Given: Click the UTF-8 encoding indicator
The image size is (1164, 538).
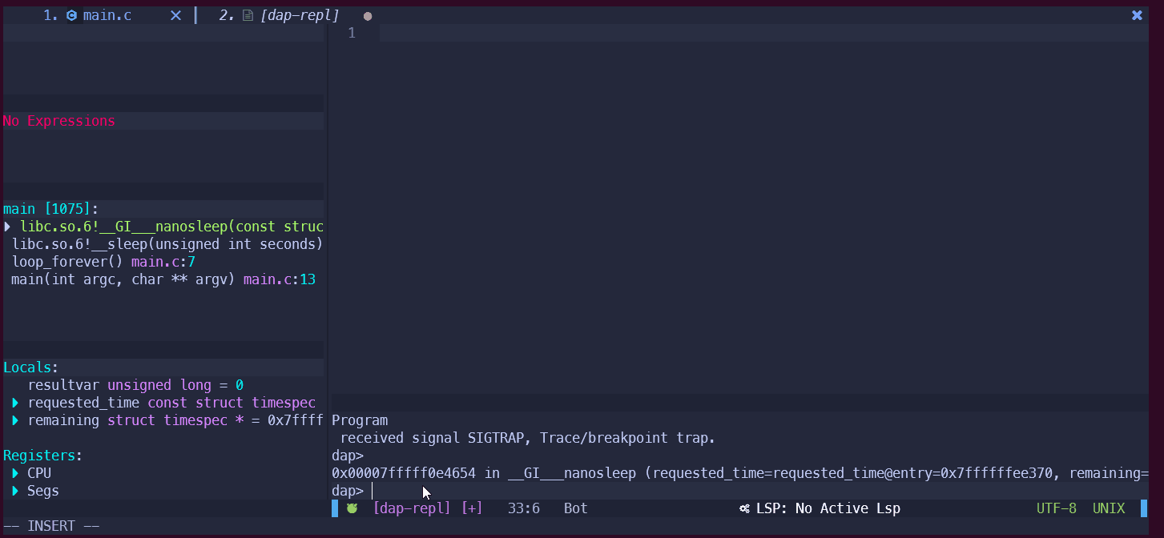Looking at the screenshot, I should [x=1057, y=508].
